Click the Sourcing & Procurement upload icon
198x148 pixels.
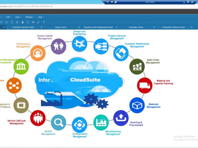click(121, 118)
